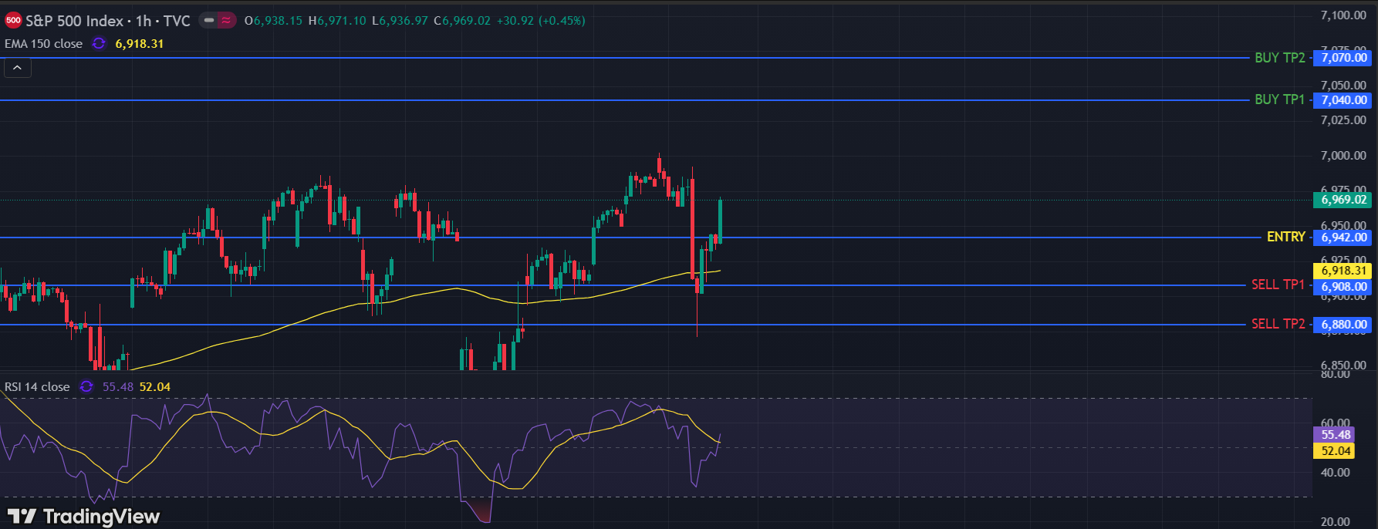Screen dimensions: 1378x529
Task: Collapse the indicator legend with the chevron
Action: (x=17, y=68)
